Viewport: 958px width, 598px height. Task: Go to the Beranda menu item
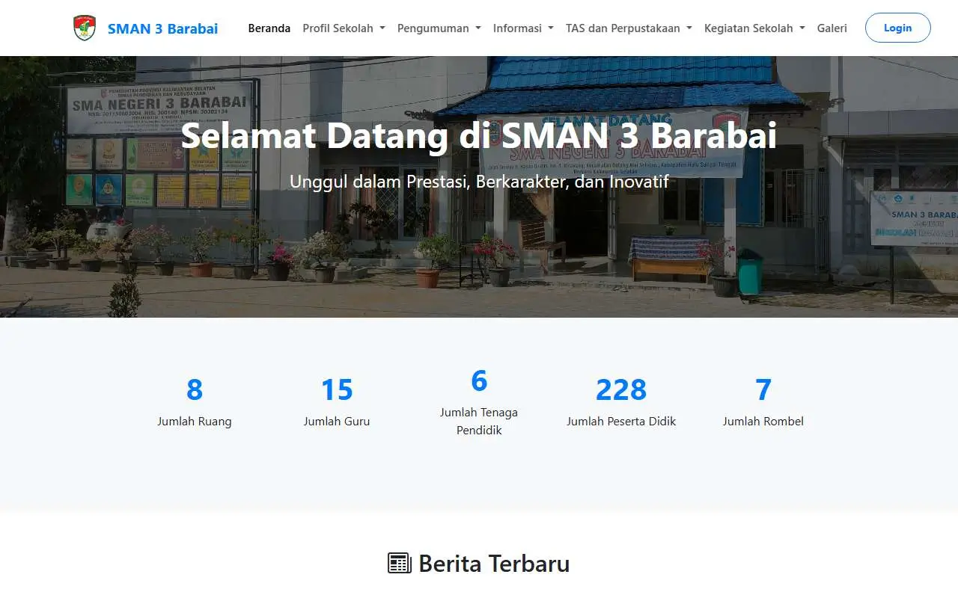tap(269, 28)
